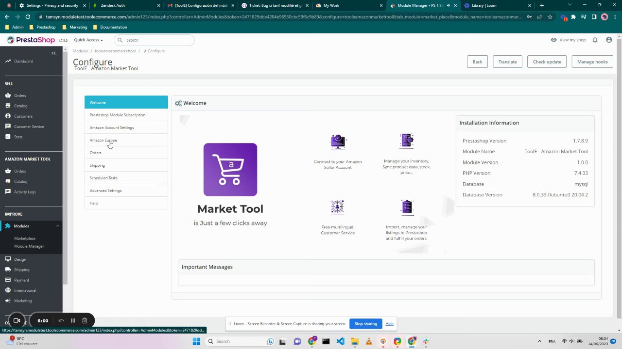This screenshot has height=349, width=622.
Task: Click the password key icon in the address bar
Action: [x=529, y=16]
